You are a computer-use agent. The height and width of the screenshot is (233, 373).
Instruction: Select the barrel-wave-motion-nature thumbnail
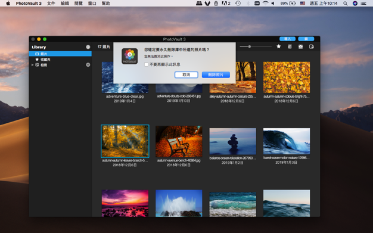287,141
